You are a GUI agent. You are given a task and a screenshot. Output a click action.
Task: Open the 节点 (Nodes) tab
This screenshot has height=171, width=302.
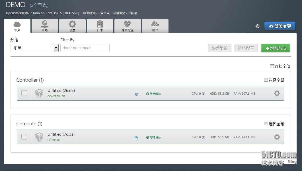17,26
